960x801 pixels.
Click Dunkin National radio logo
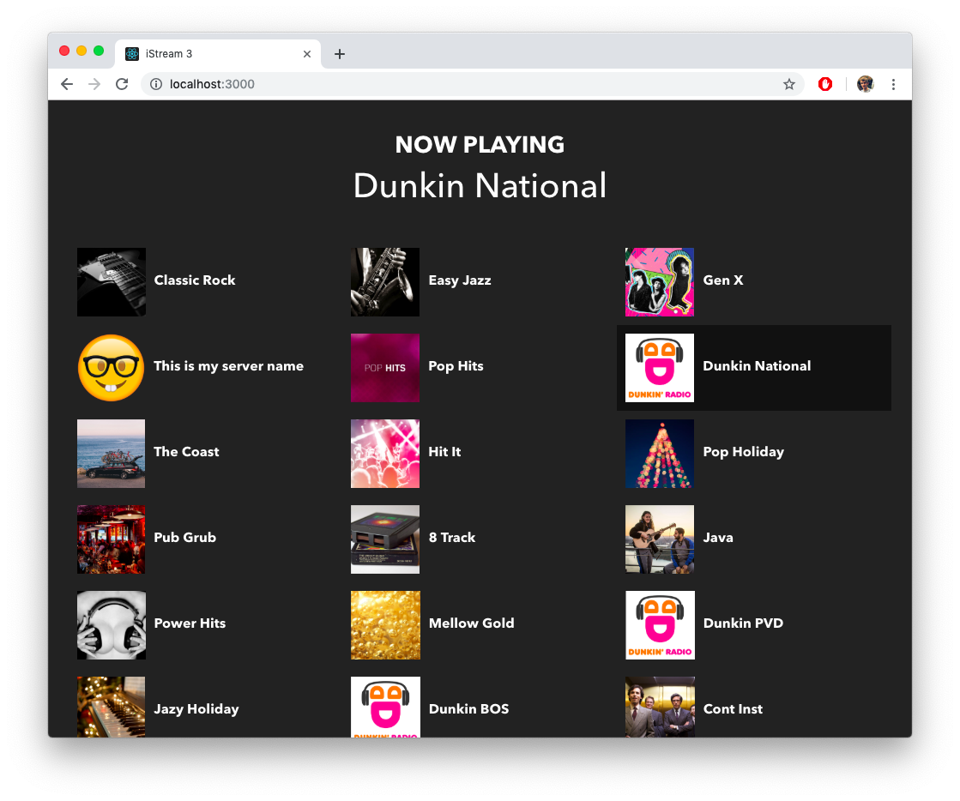coord(660,368)
